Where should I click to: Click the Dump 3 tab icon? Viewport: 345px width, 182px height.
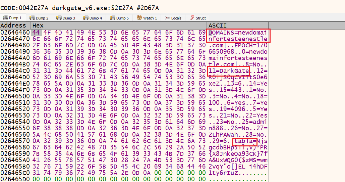[x=59, y=18]
